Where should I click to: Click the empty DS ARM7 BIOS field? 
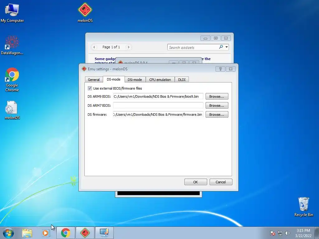tap(158, 105)
